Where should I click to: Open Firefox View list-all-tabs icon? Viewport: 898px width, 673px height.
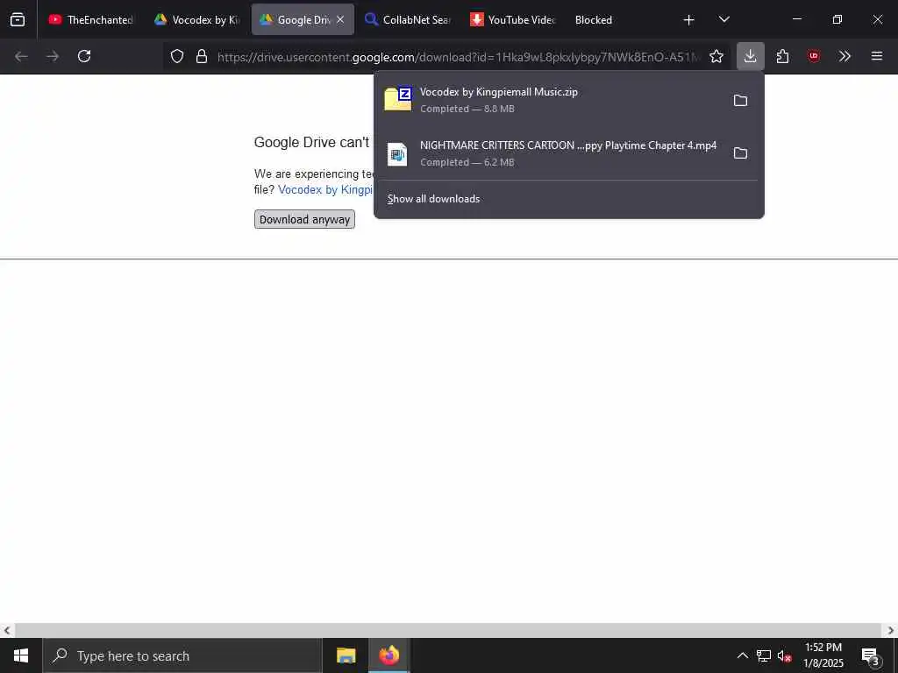(x=18, y=19)
